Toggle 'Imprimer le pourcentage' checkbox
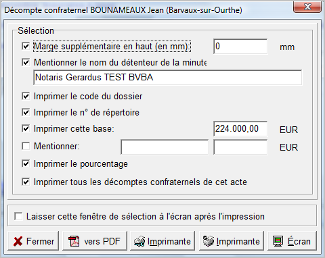325x258 pixels. [x=26, y=163]
